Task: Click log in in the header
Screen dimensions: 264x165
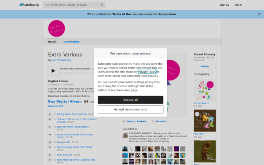Action: coord(238,5)
